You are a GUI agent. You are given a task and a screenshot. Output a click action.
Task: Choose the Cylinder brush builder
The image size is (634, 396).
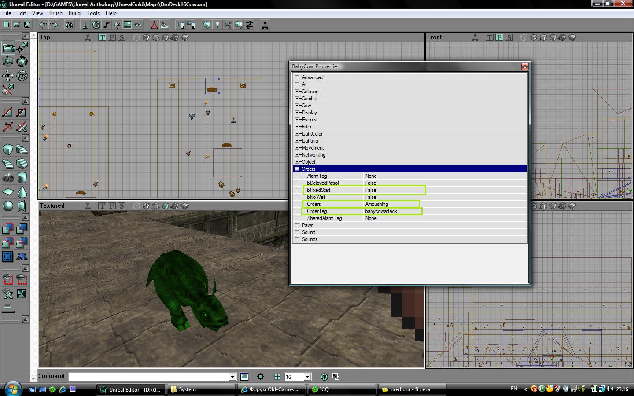tap(22, 178)
